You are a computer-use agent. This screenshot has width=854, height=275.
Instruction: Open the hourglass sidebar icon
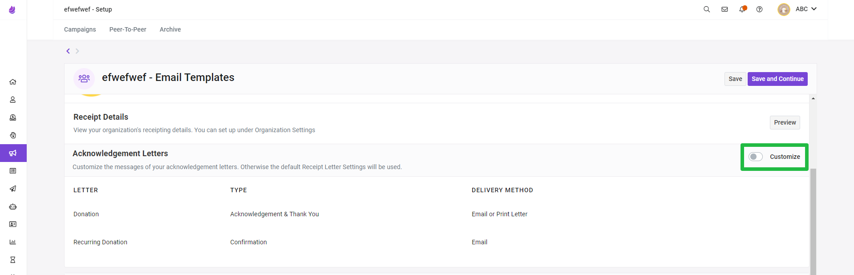pos(13,260)
